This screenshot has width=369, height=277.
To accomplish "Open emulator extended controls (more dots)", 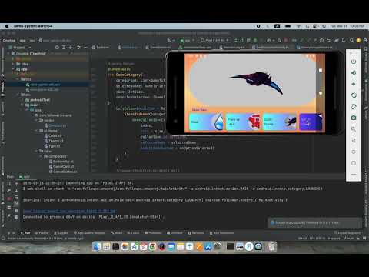I will point(354,175).
